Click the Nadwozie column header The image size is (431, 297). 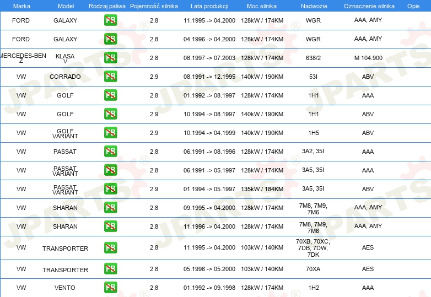pos(314,6)
